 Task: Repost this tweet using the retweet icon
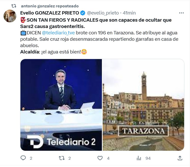click(62, 158)
